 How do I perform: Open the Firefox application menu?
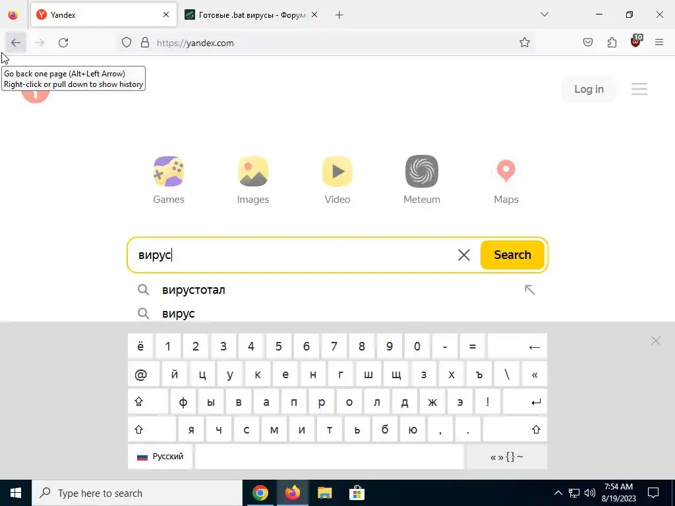[659, 43]
